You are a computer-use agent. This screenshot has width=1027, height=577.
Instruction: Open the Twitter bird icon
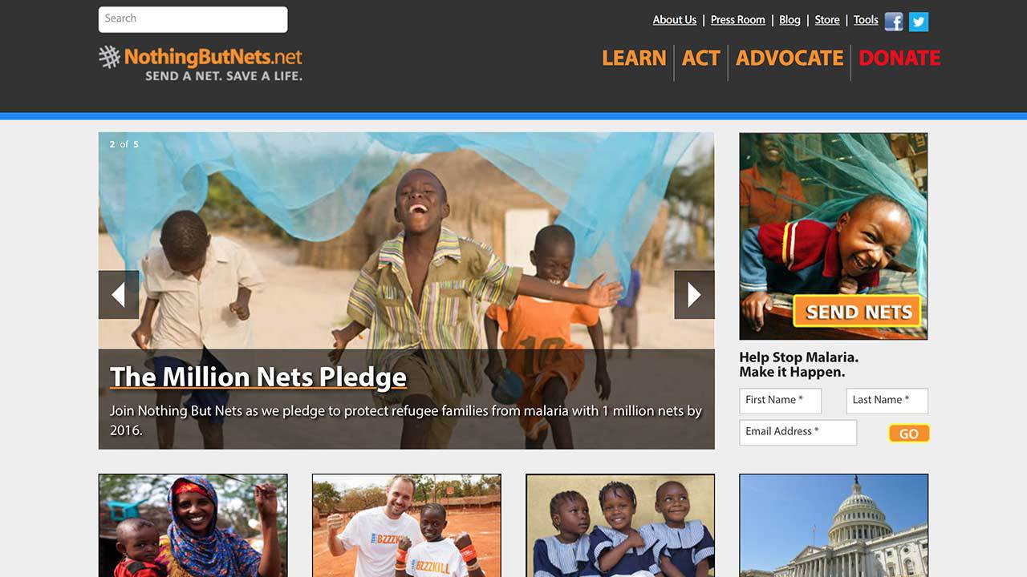click(x=919, y=22)
